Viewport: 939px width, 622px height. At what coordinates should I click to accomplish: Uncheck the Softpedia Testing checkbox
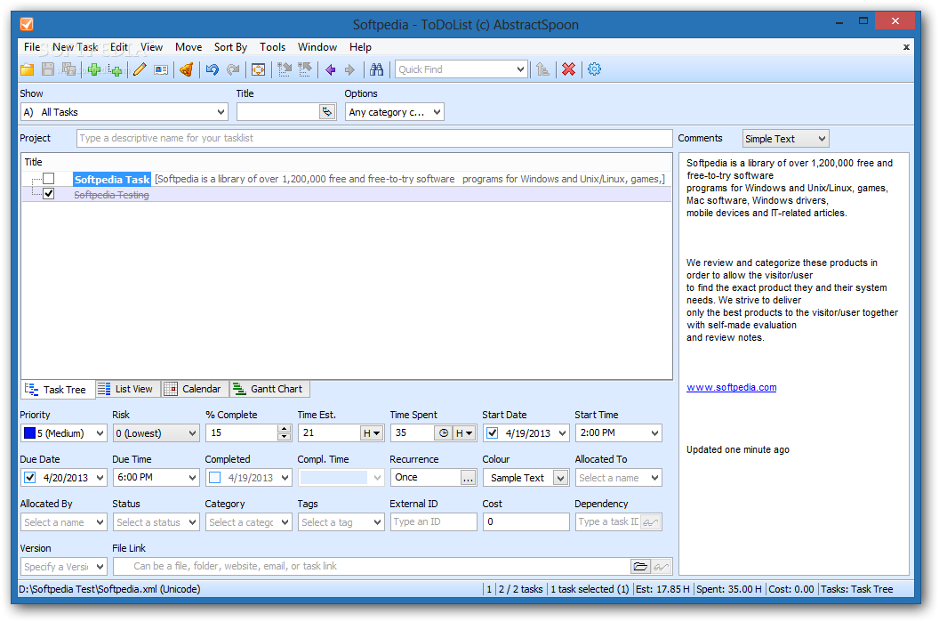pyautogui.click(x=49, y=194)
